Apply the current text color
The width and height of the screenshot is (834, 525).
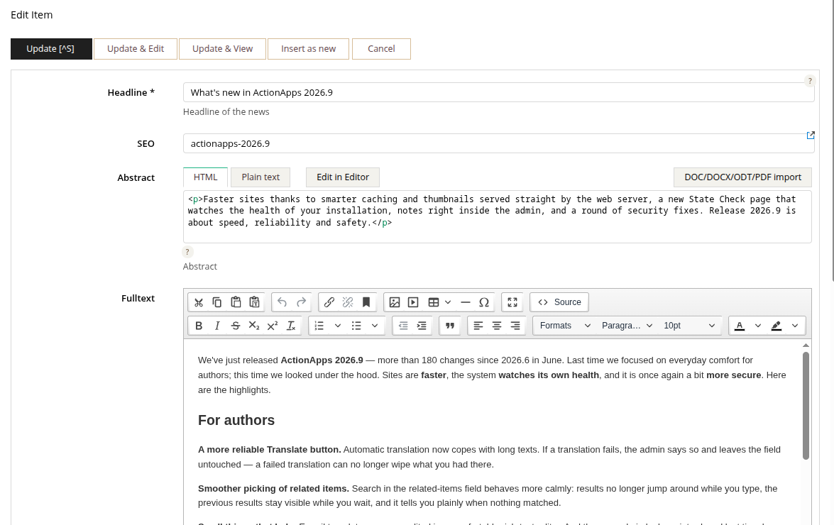[740, 326]
